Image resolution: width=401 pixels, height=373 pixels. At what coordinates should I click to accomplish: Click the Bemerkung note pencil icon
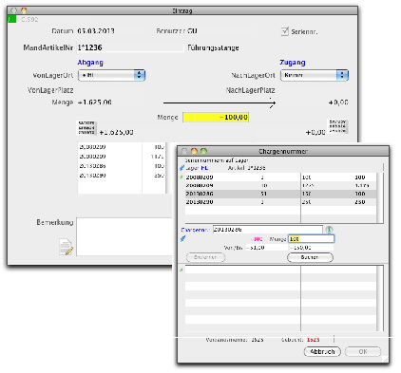pos(66,247)
